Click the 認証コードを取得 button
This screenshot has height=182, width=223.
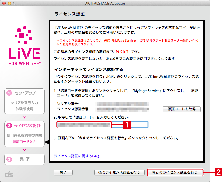(x=182, y=109)
